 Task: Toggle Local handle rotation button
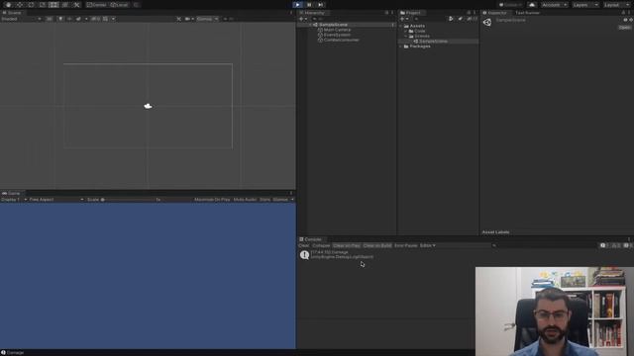point(120,5)
